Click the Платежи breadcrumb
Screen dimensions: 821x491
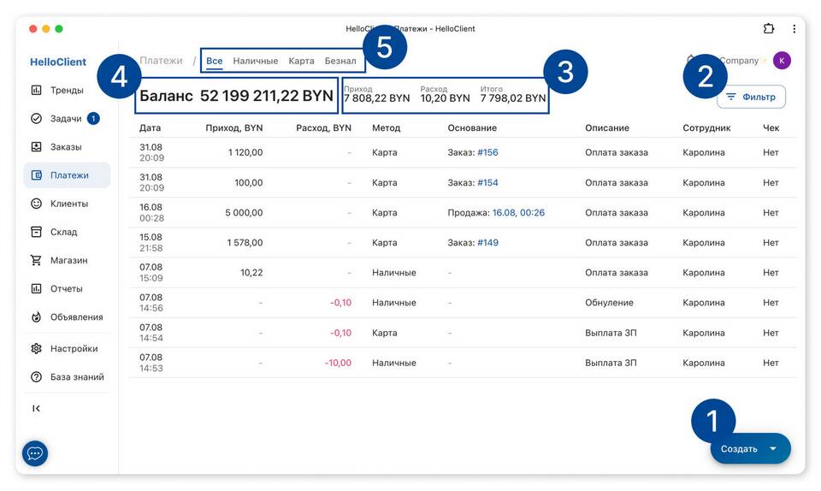click(x=162, y=61)
